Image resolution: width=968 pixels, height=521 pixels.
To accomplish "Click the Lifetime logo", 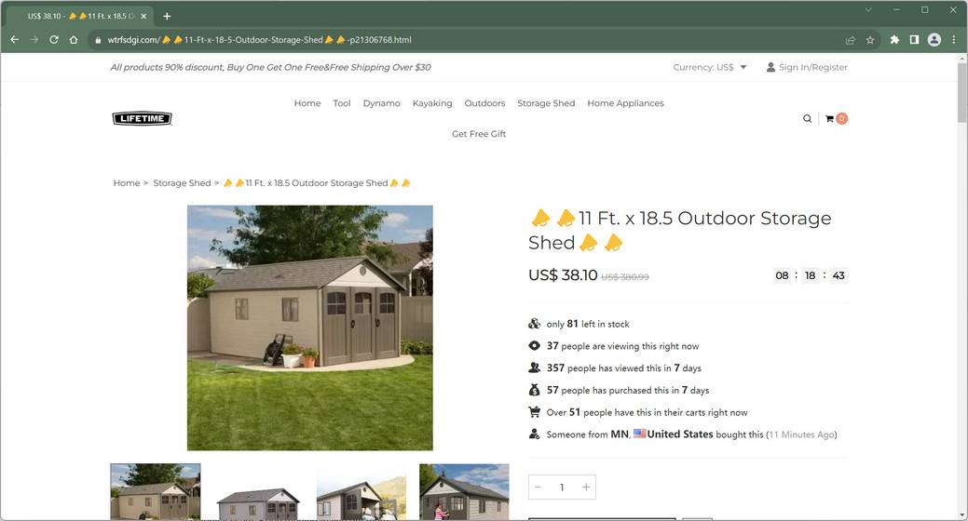I will pyautogui.click(x=142, y=118).
